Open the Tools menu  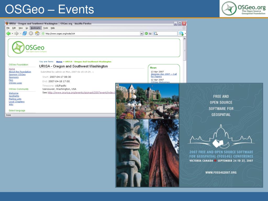(x=46, y=28)
